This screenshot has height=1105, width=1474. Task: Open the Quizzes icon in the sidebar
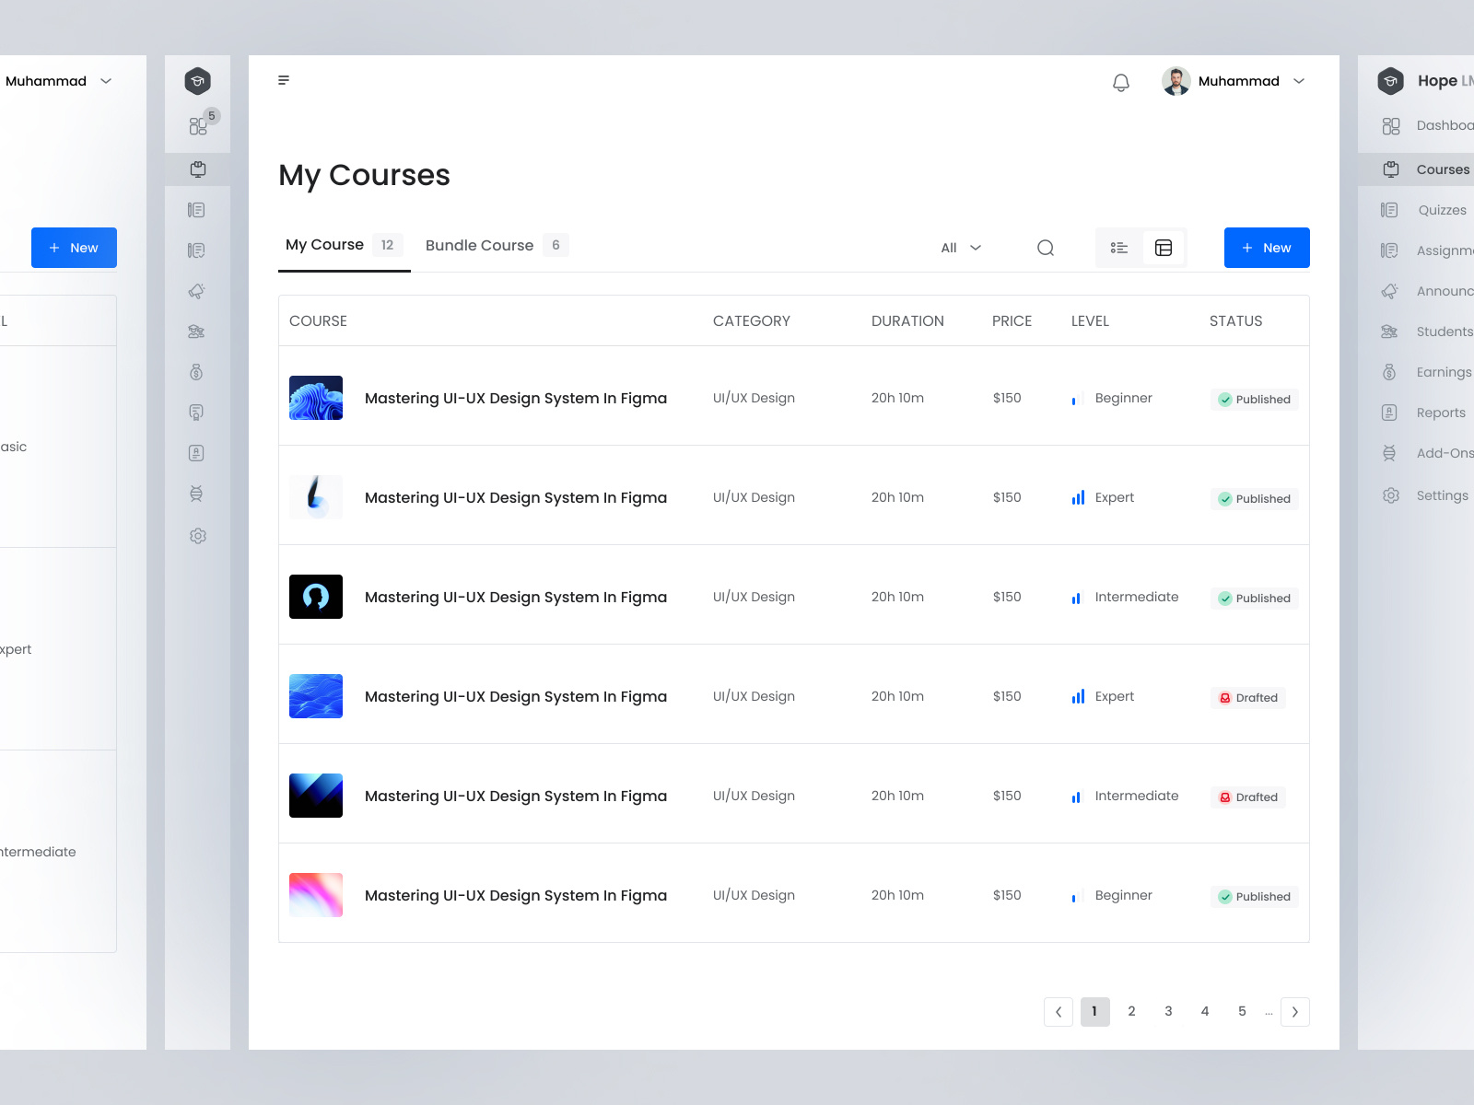click(197, 209)
